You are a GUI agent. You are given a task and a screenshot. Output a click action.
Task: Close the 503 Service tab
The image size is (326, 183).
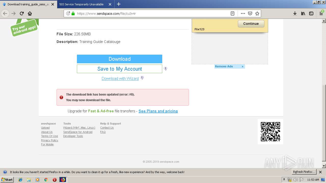click(110, 4)
